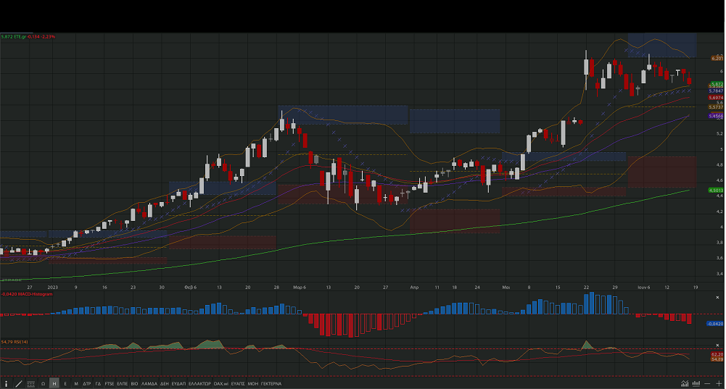Viewport: 726px width, 389px height.
Task: Open the ΕΛΛΑΚΤΩΡ symbol chart
Action: click(x=199, y=383)
